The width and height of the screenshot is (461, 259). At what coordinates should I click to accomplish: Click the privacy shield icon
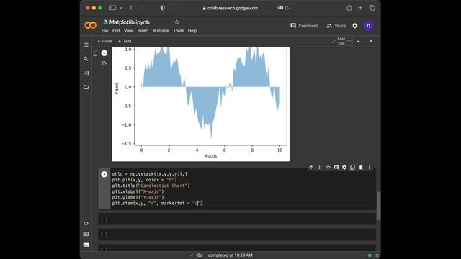tap(163, 8)
